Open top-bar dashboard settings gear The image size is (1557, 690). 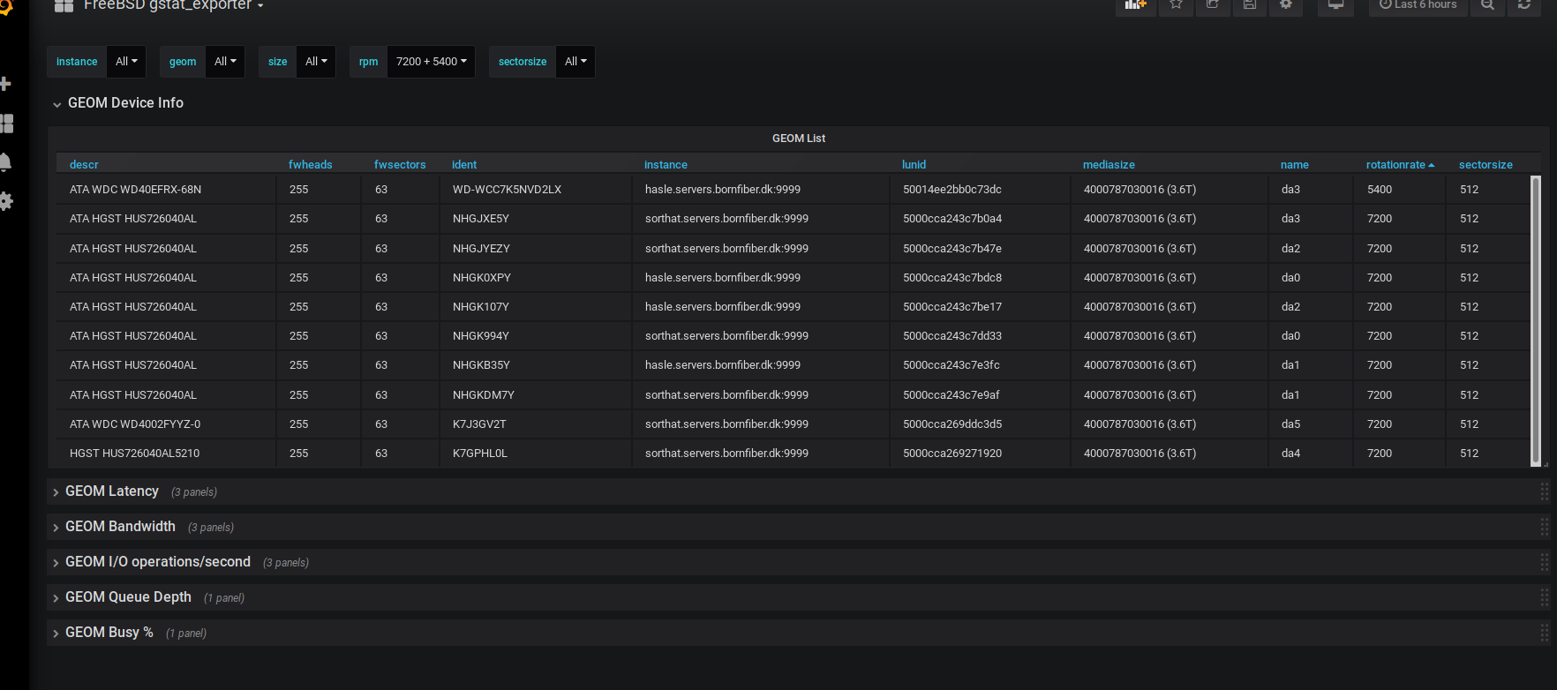coord(1286,5)
